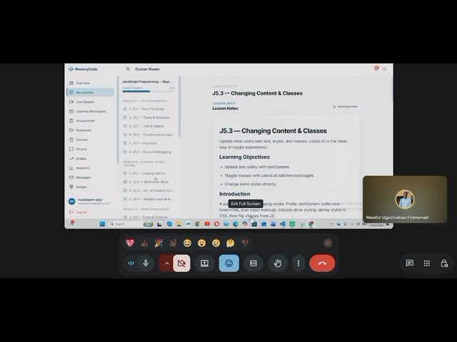
Task: Open the more options three-dot menu
Action: tap(298, 263)
